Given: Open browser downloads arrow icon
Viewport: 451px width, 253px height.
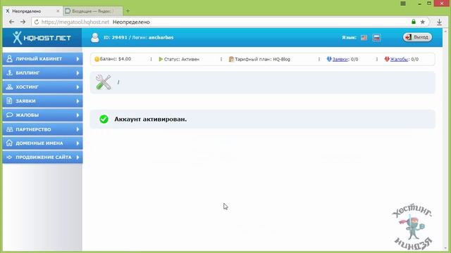Looking at the screenshot, I should [x=439, y=22].
